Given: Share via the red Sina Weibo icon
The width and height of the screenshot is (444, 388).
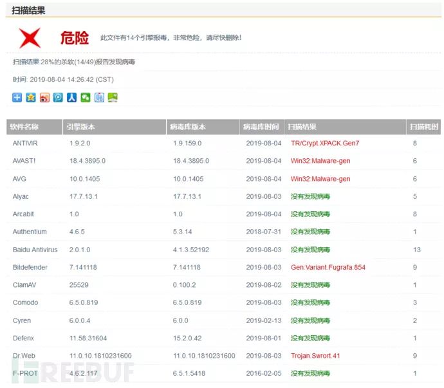Looking at the screenshot, I should pyautogui.click(x=44, y=98).
